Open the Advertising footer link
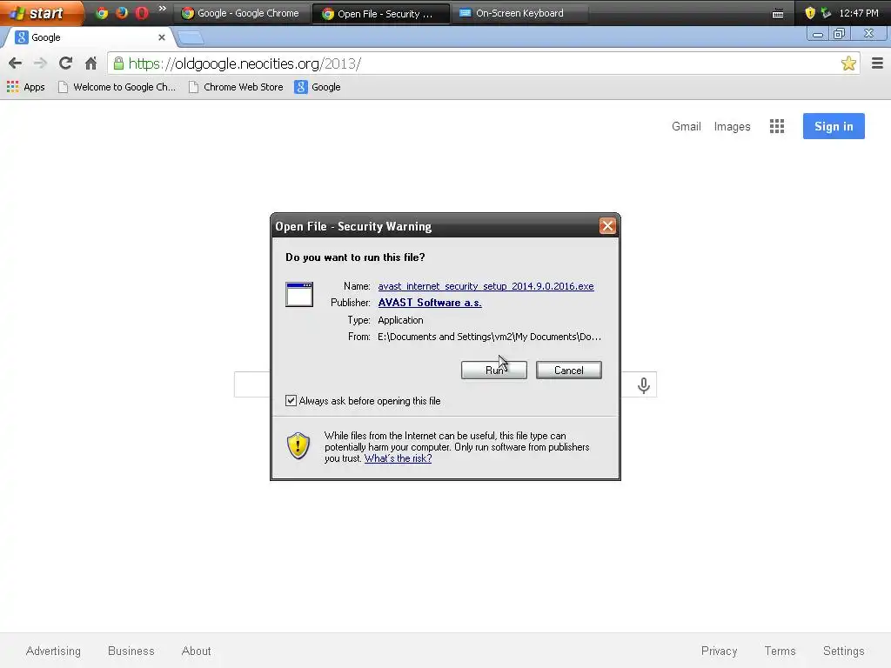The height and width of the screenshot is (668, 891). click(53, 651)
